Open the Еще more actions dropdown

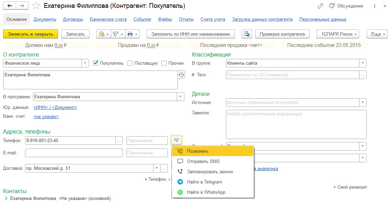point(377,34)
